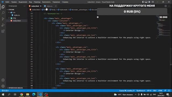Open File Explorer from taskbar
Viewport: 172px width, 97px height.
[x=27, y=95]
